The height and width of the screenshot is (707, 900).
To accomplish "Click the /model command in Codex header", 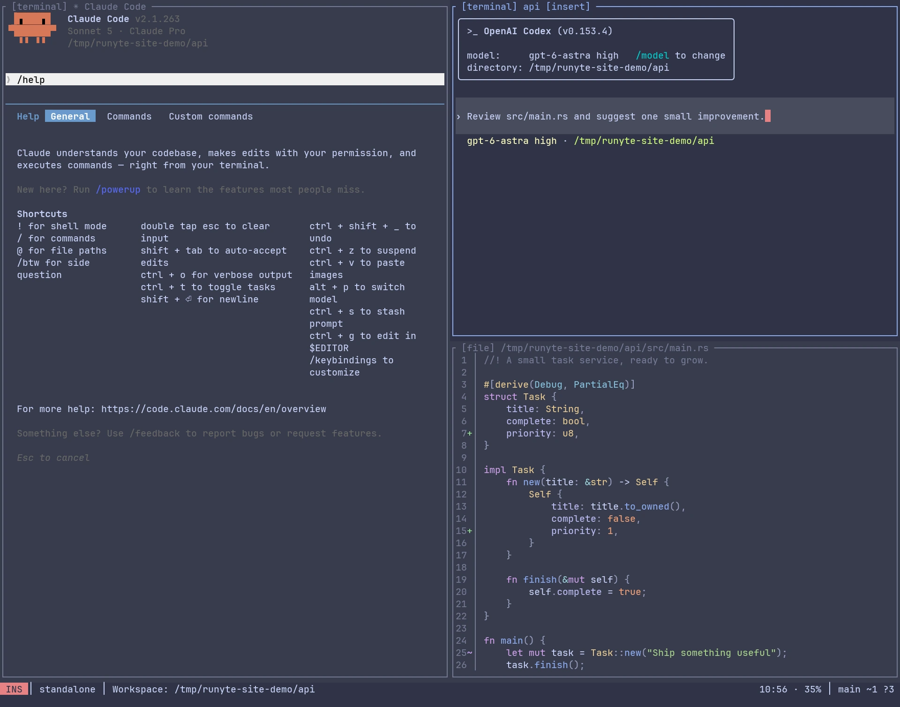I will tap(652, 55).
